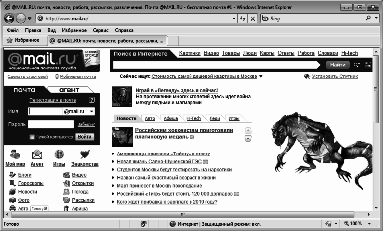
Task: Open the Файл menu
Action: point(13,30)
